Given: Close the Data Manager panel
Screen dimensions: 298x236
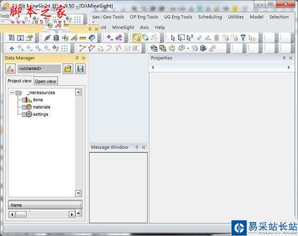Looking at the screenshot, I should pyautogui.click(x=83, y=58).
